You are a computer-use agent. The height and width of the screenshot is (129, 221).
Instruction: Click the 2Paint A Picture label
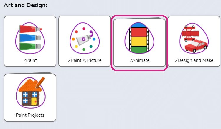click(x=85, y=60)
